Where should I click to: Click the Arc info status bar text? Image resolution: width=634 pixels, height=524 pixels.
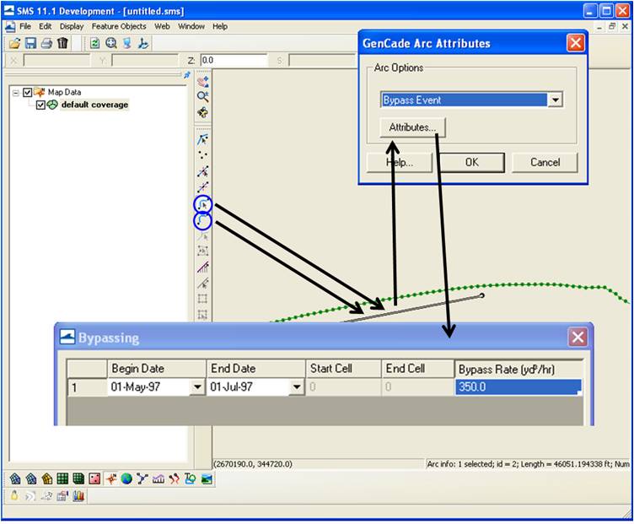pyautogui.click(x=528, y=464)
